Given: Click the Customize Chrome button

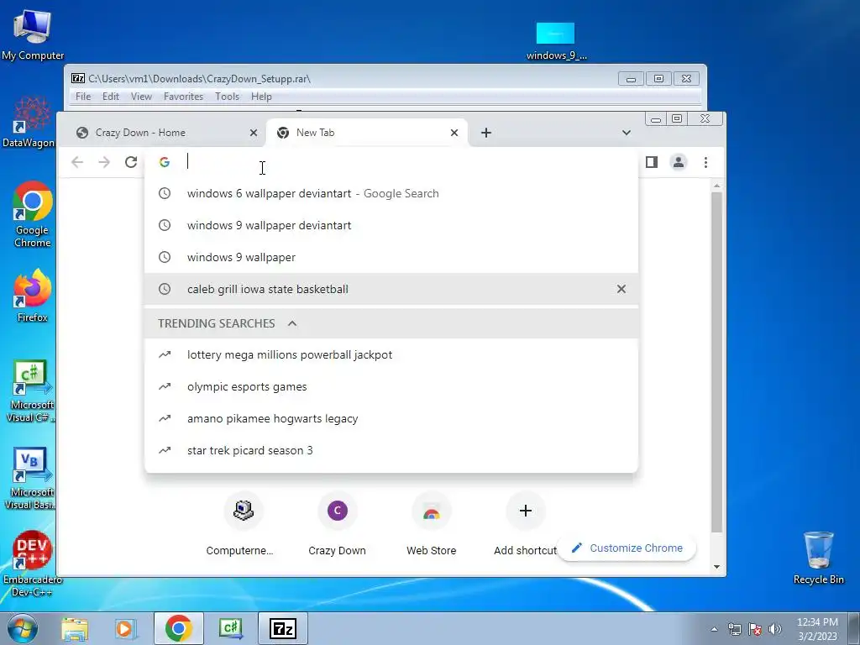Looking at the screenshot, I should pos(627,548).
